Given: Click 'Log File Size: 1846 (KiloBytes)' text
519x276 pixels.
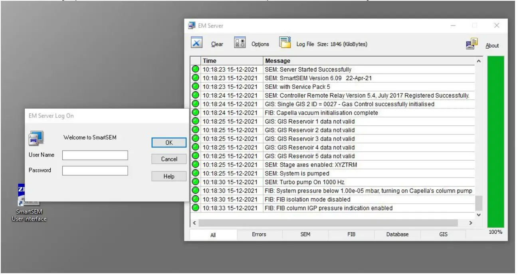Looking at the screenshot, I should tap(332, 44).
